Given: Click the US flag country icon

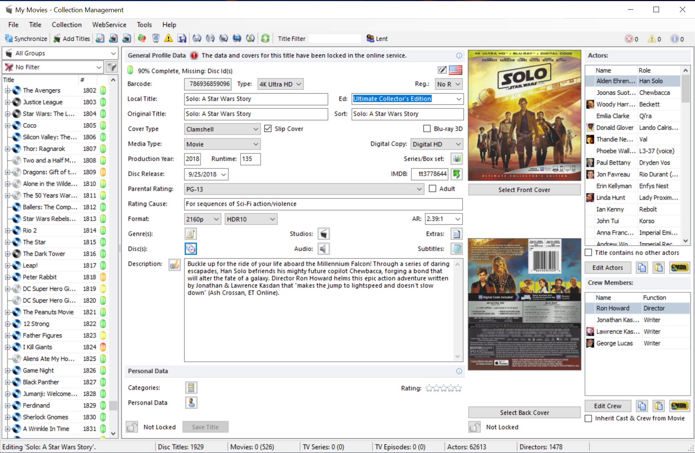Looking at the screenshot, I should [455, 70].
